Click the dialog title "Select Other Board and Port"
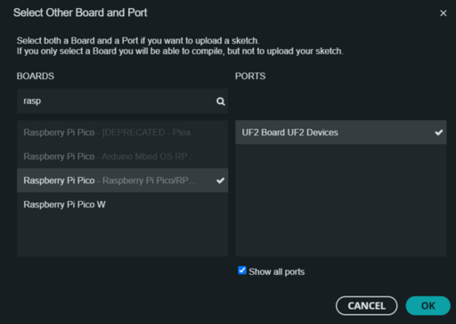The image size is (456, 324). [x=80, y=12]
